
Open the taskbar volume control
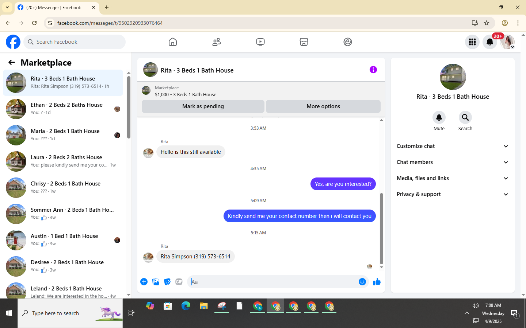[x=475, y=306]
